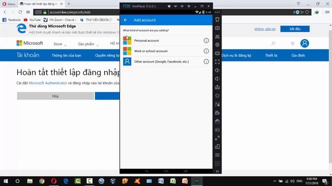Viewport: 332px width, 186px height.
Task: Open the Opera Menu button
Action: point(9,4)
